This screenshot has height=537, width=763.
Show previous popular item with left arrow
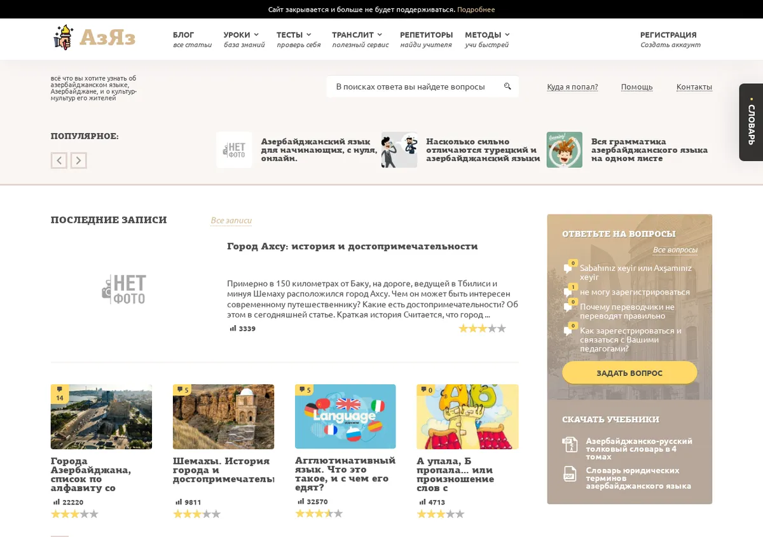point(58,160)
